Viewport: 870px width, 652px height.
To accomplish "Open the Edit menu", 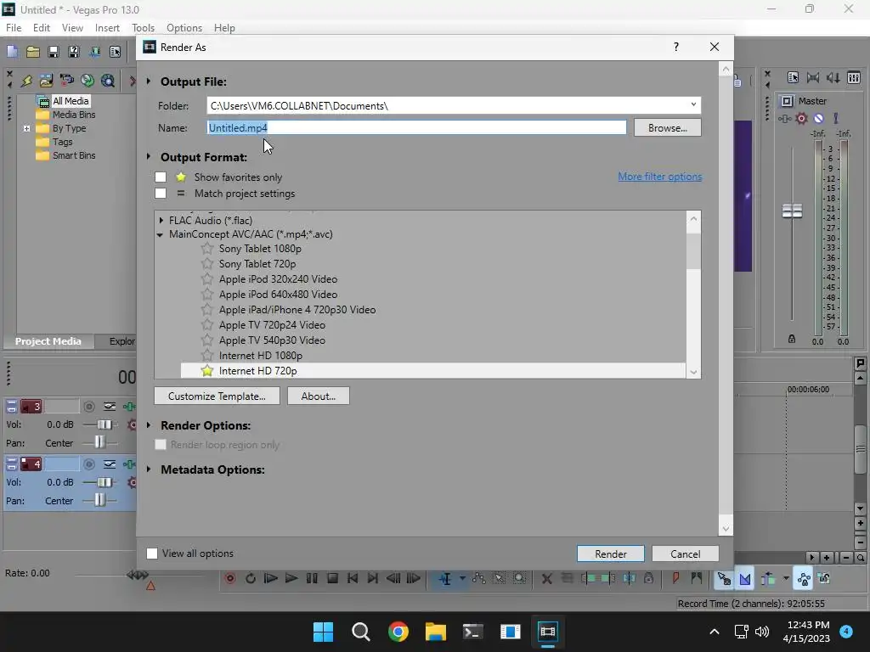I will coord(41,28).
